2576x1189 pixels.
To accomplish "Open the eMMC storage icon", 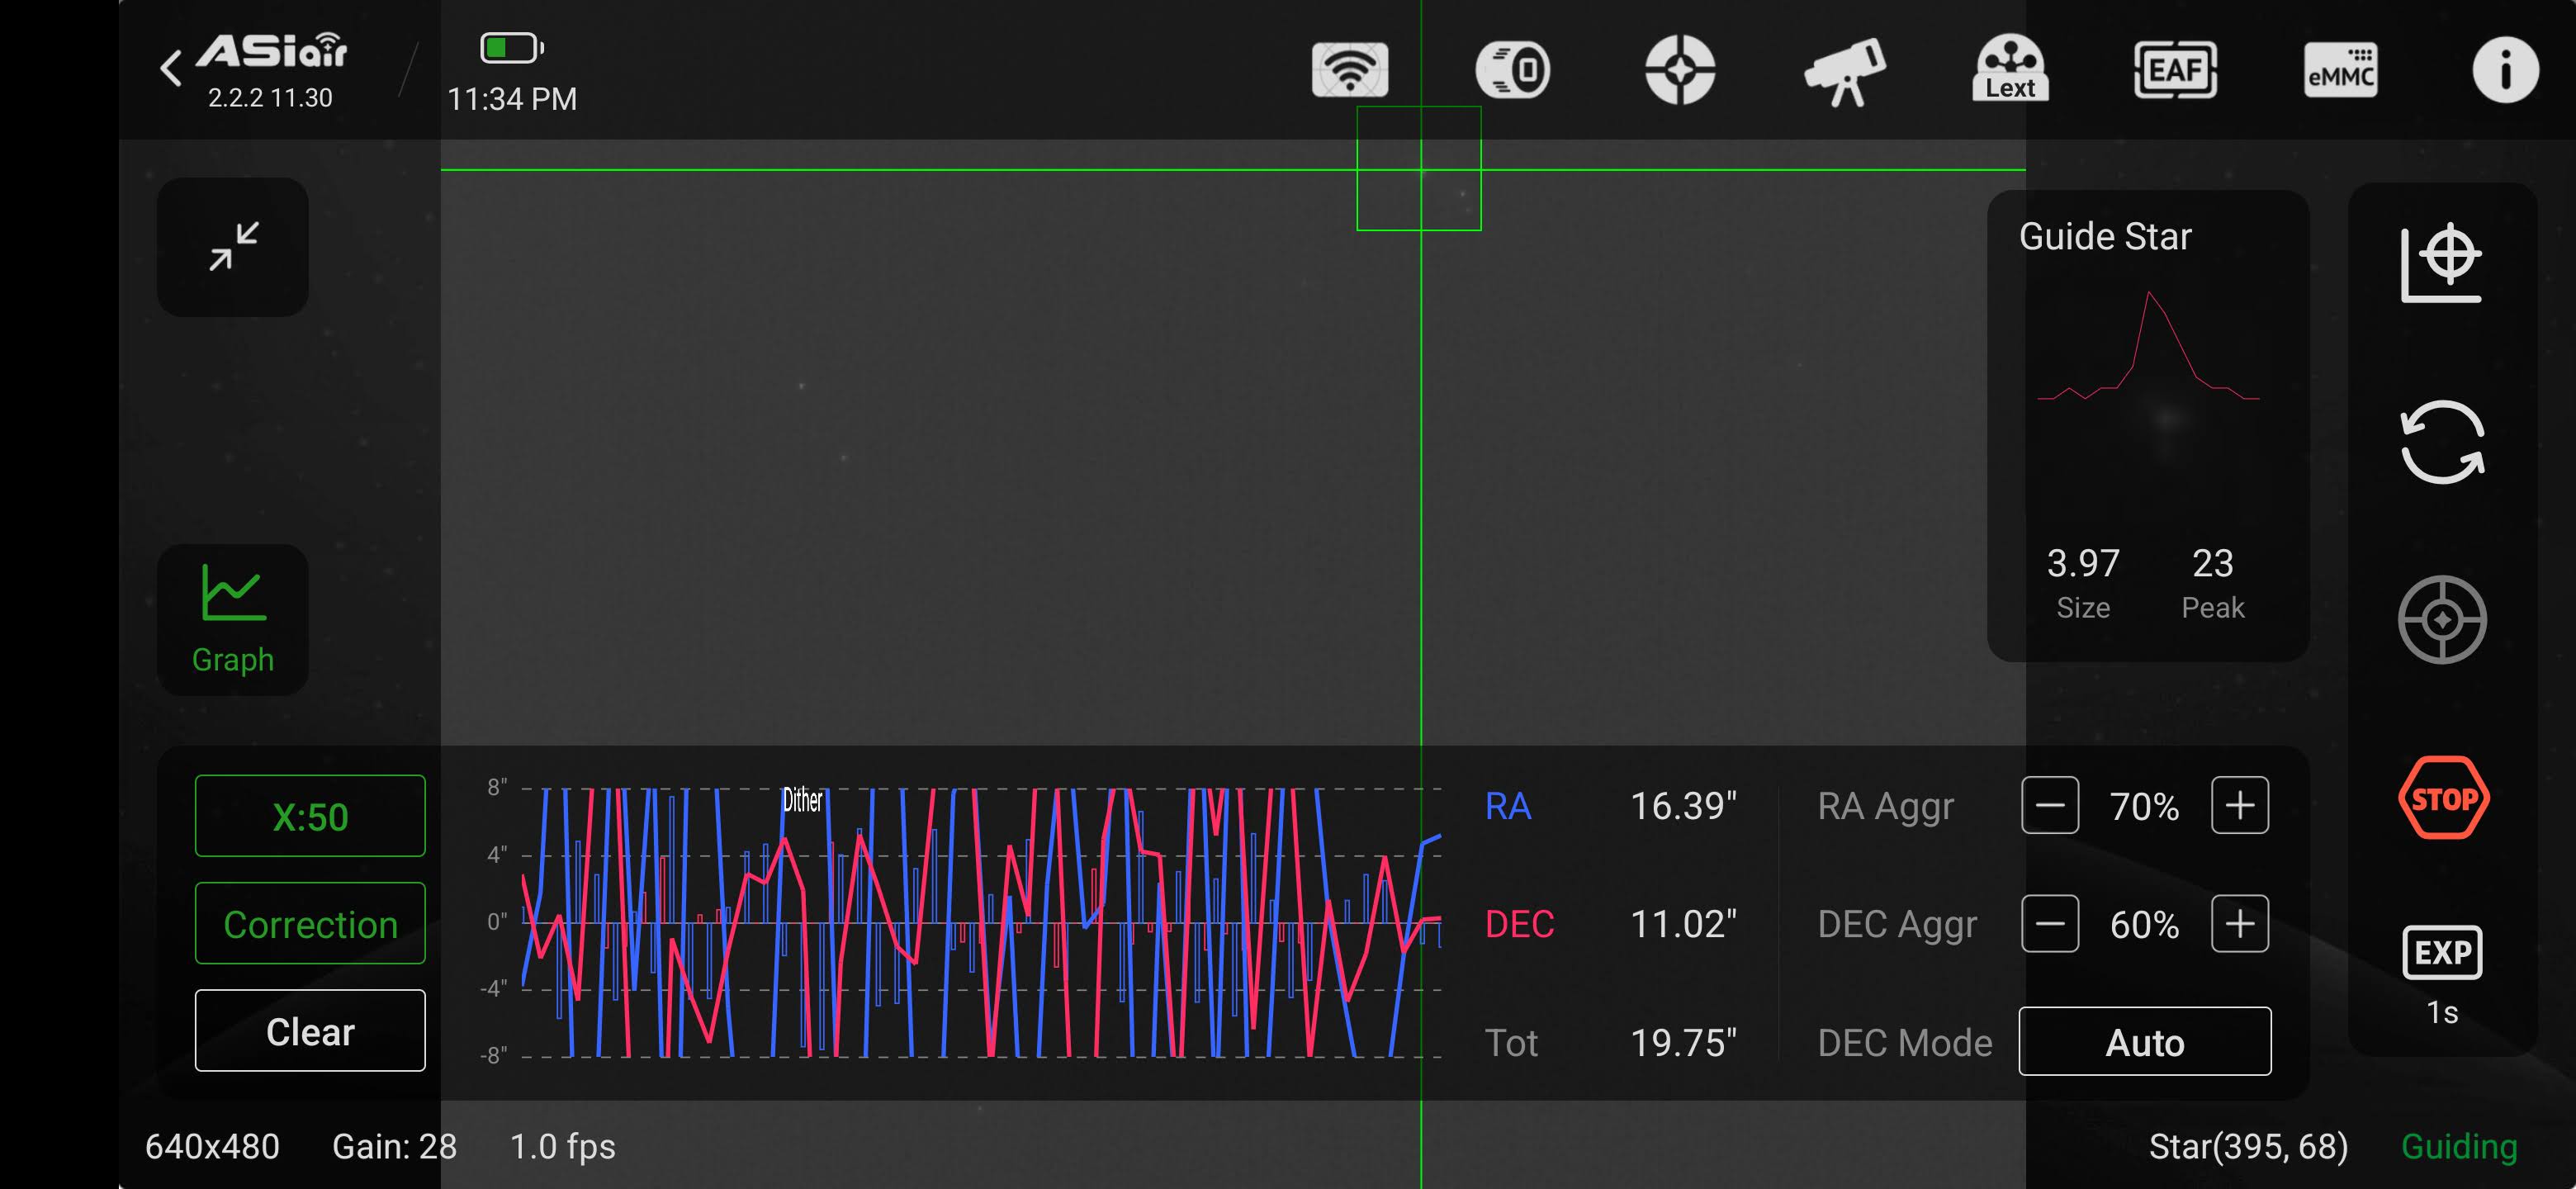I will click(x=2340, y=70).
